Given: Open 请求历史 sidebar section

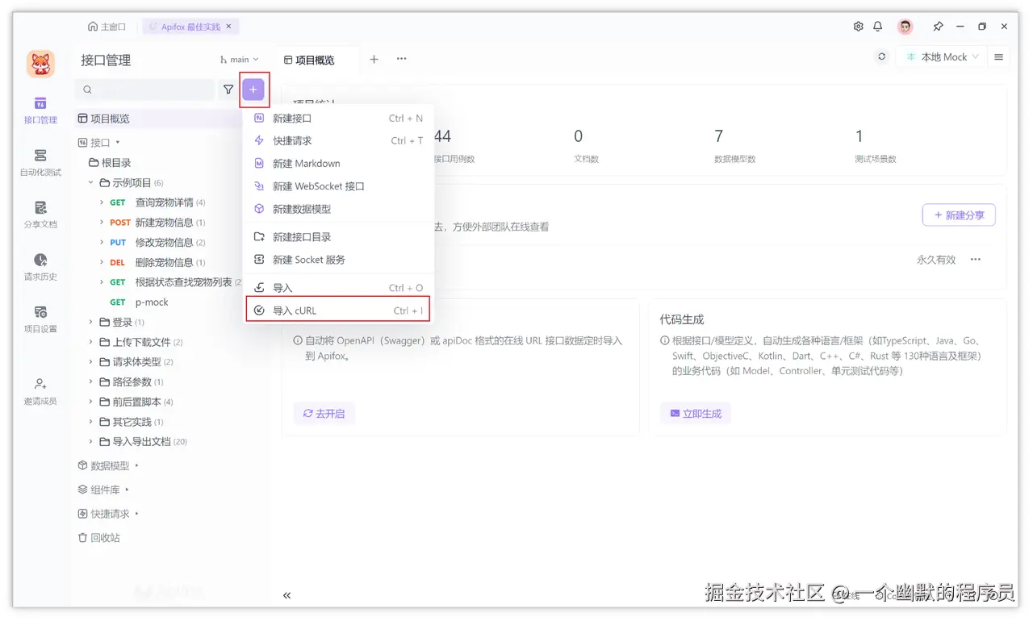Looking at the screenshot, I should click(40, 267).
